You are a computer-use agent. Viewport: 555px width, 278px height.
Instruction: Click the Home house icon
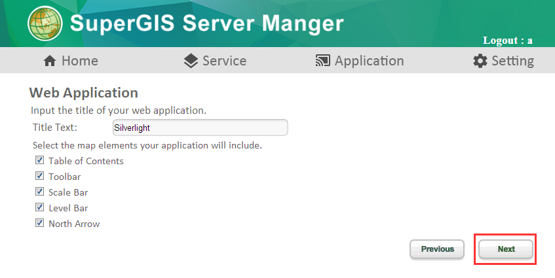50,61
